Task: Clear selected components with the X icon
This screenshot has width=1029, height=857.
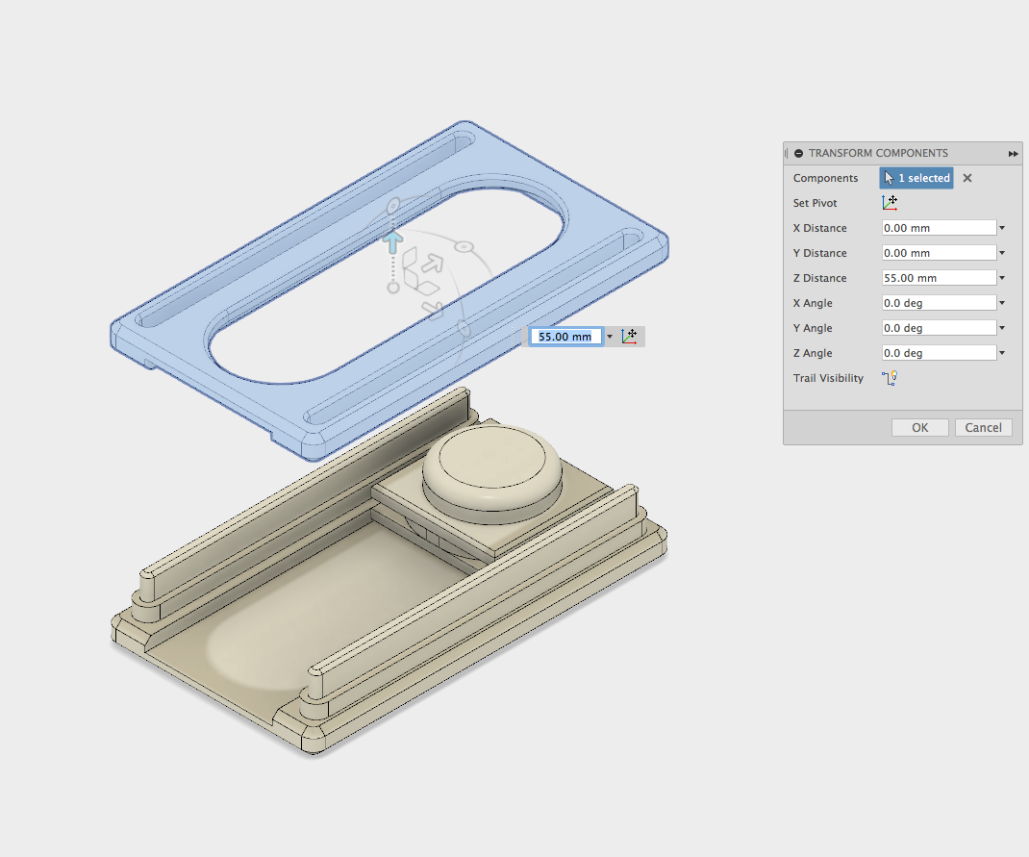Action: coord(966,178)
